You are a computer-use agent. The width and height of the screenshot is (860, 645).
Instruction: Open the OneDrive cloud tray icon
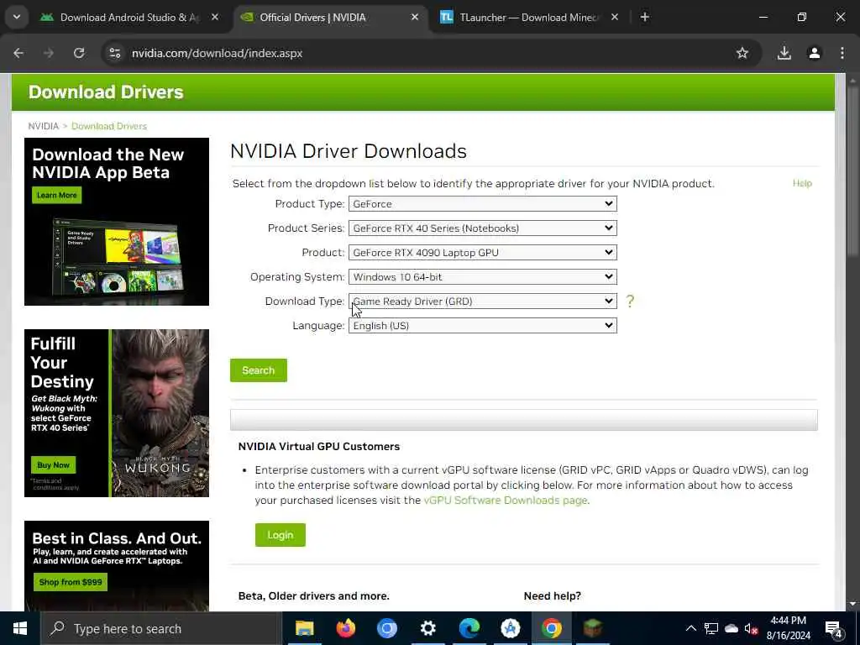coord(732,628)
